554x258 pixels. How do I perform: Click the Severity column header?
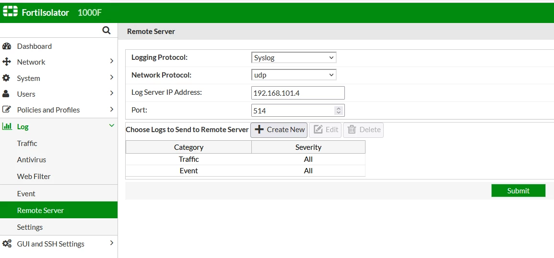click(308, 147)
